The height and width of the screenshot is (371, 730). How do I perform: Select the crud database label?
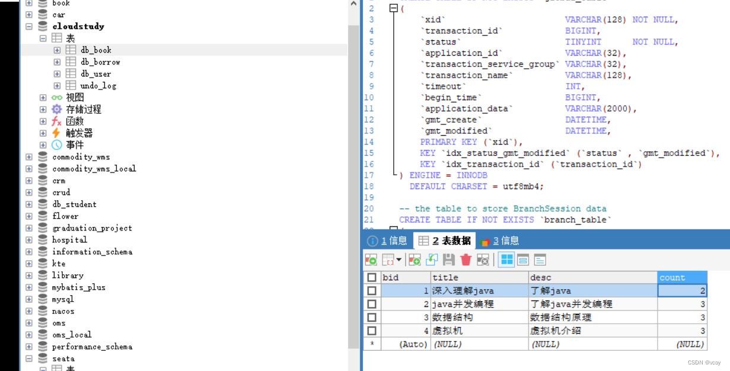click(x=61, y=192)
